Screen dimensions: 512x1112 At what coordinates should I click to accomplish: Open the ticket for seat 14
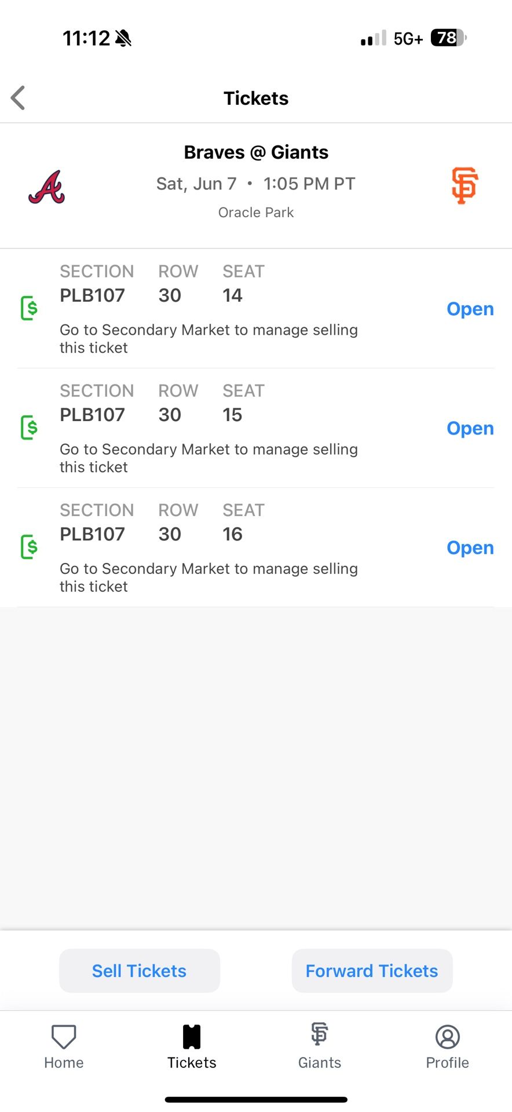coord(470,309)
